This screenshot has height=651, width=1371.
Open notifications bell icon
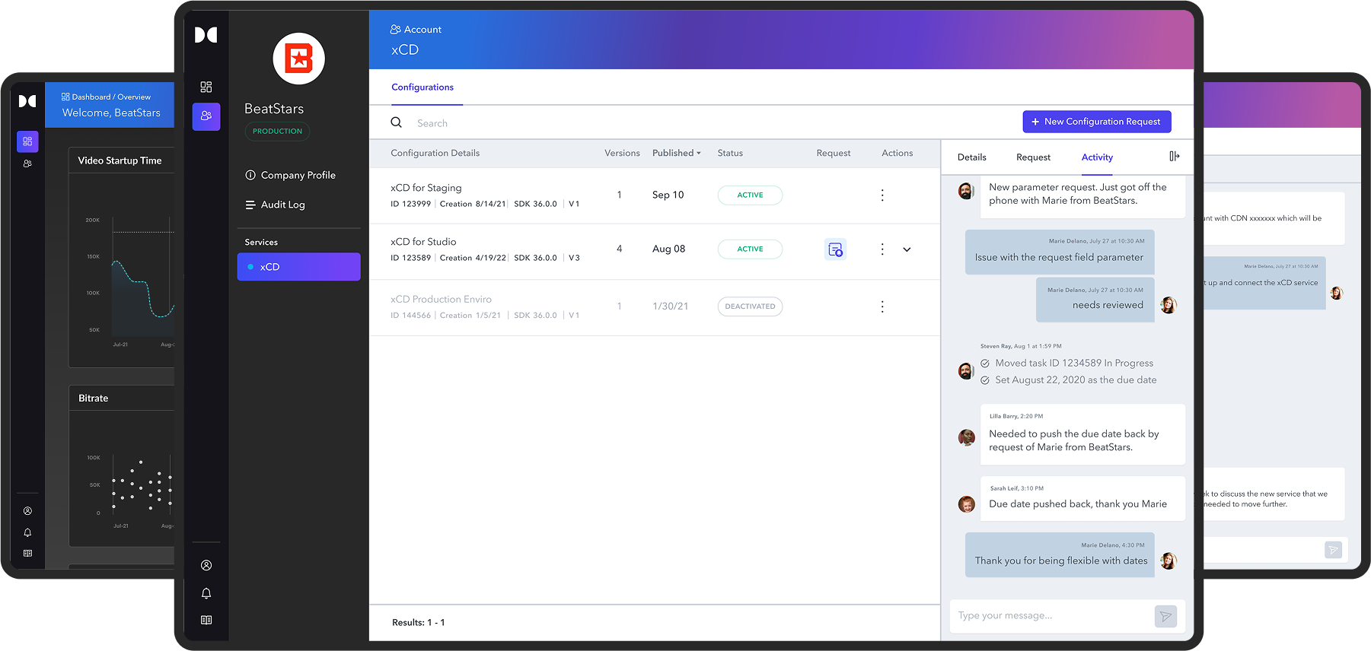click(206, 593)
